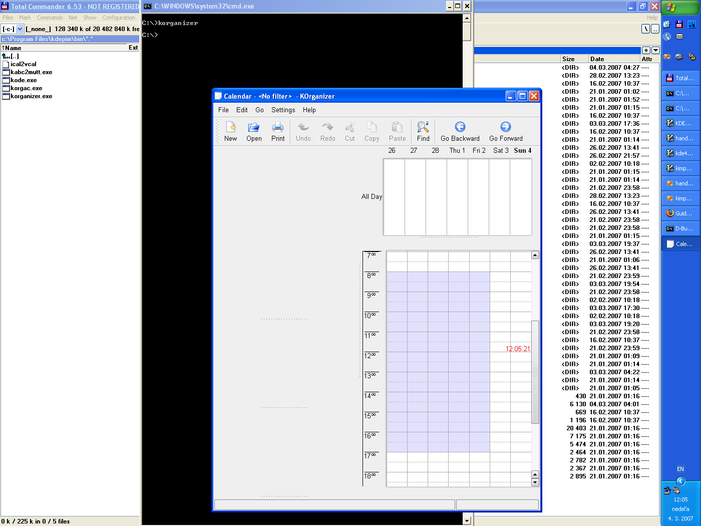Select the 'Sat 3' day header
701x526 pixels.
tap(501, 150)
